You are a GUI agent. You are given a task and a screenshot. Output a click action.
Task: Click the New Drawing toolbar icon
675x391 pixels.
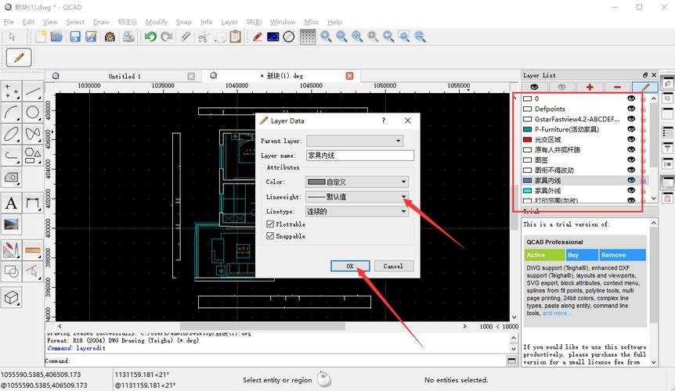pyautogui.click(x=41, y=37)
